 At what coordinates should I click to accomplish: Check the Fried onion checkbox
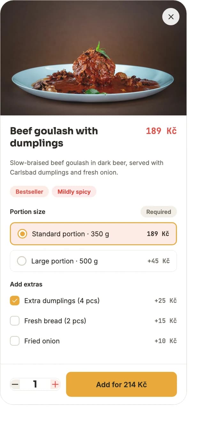(x=15, y=341)
